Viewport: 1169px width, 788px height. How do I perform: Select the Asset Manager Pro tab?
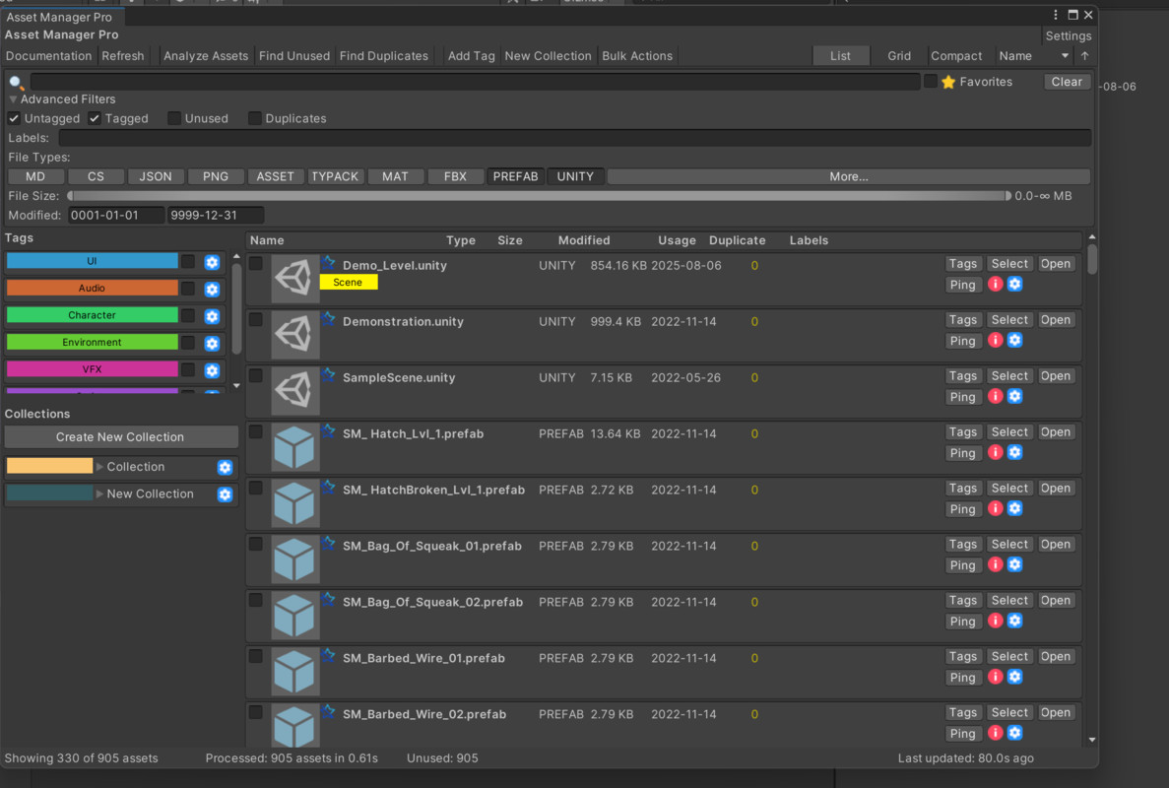(x=61, y=17)
